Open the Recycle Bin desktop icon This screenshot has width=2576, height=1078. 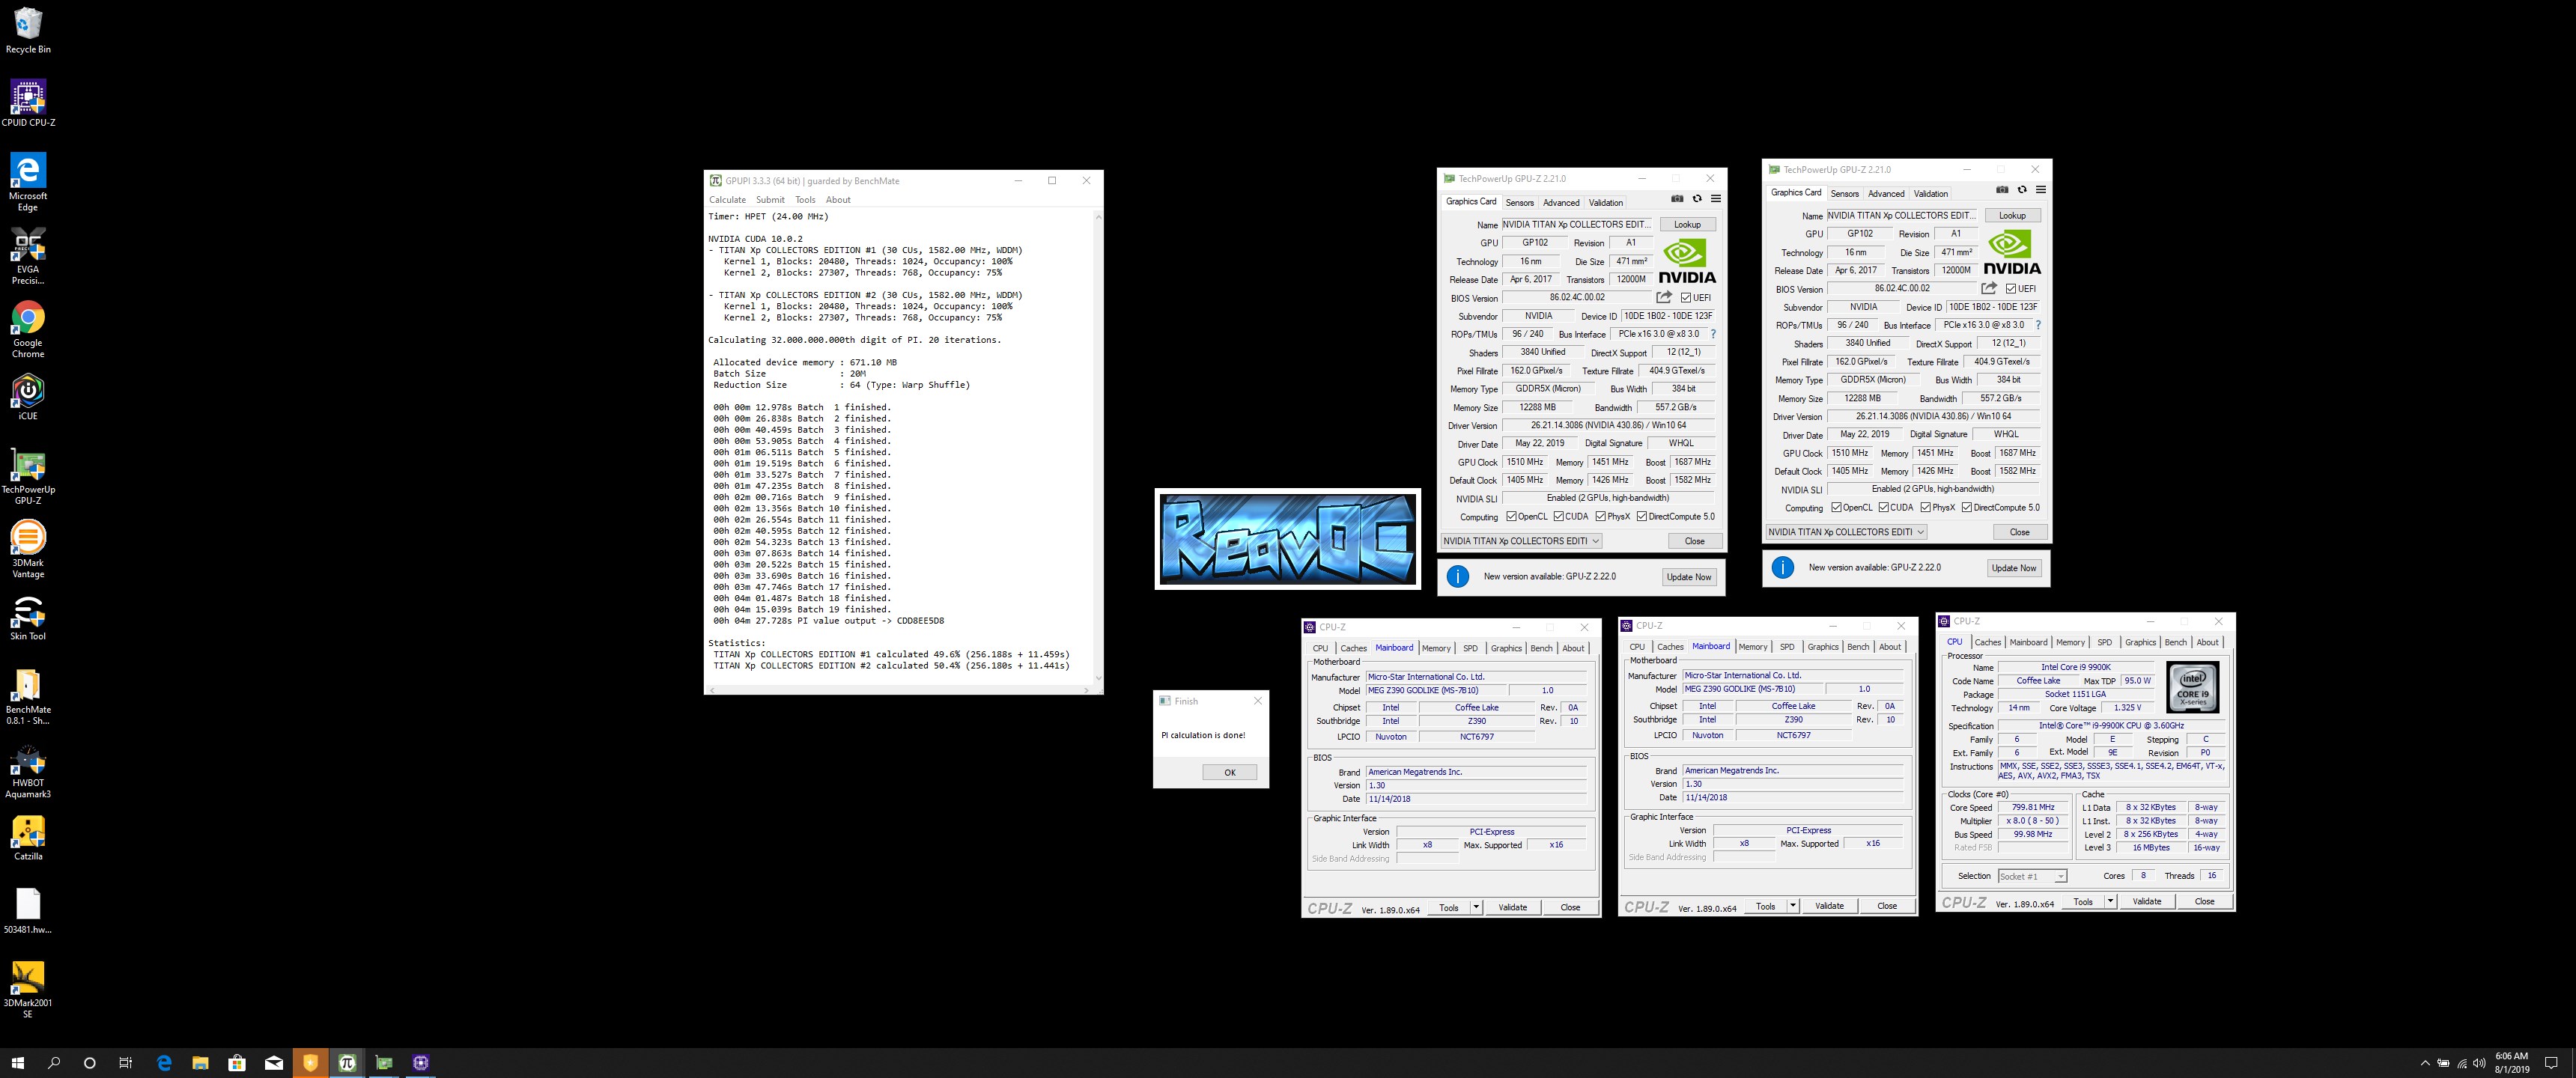(28, 30)
